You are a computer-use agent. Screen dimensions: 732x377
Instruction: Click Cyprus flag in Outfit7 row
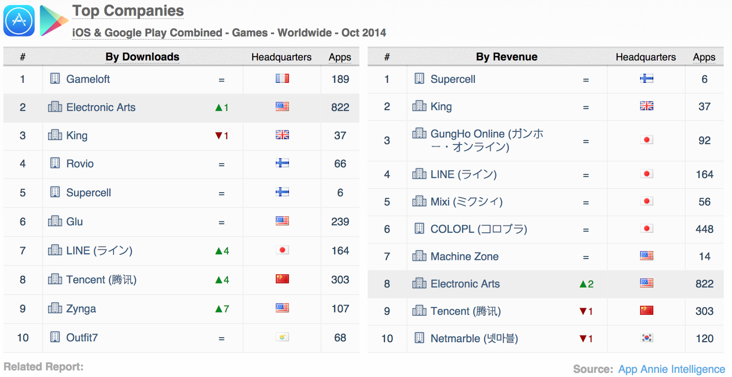click(282, 337)
